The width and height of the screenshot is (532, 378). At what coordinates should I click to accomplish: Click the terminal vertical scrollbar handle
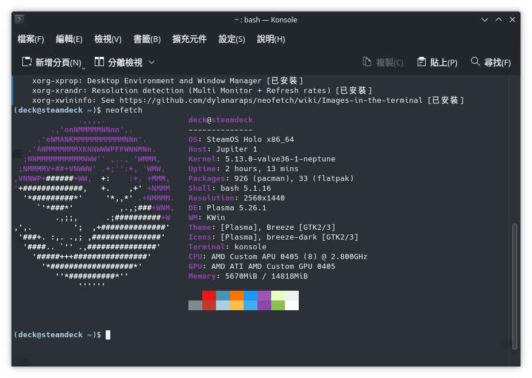point(515,286)
